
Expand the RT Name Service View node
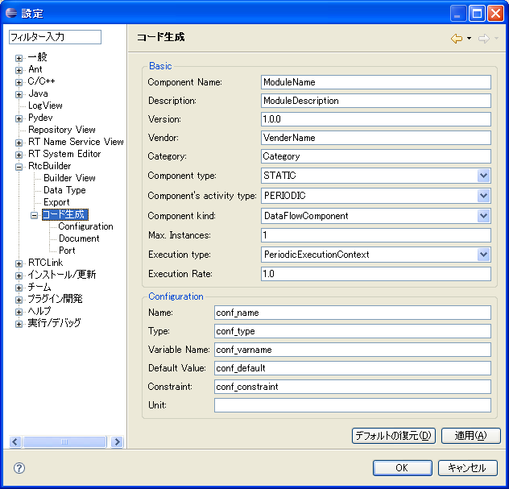[19, 143]
